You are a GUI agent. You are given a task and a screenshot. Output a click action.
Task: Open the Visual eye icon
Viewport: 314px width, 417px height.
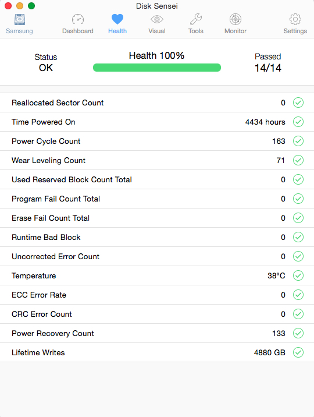(x=157, y=19)
